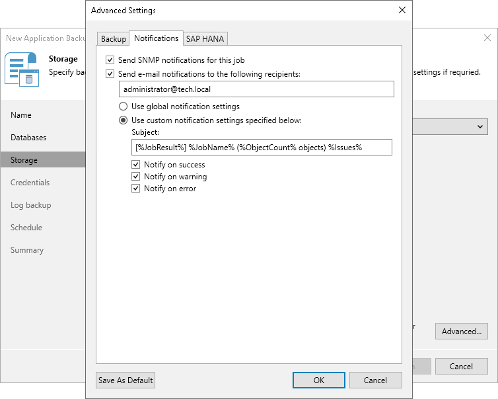Click Advanced... button in wizard window
Viewport: 498px width, 399px height.
[462, 332]
